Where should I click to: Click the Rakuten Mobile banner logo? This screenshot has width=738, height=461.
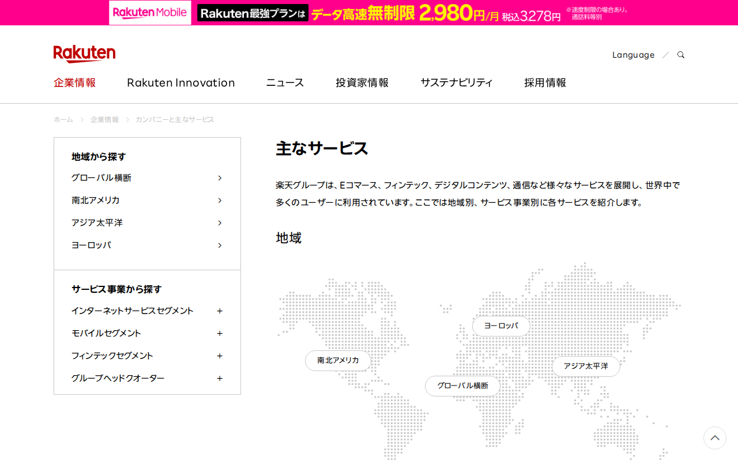coord(150,13)
